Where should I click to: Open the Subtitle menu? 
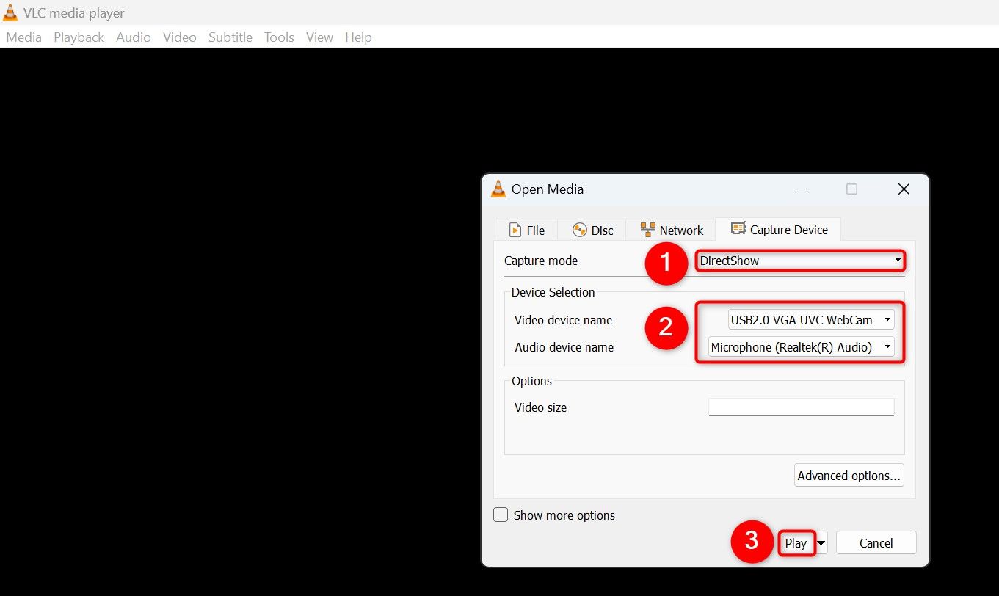click(230, 37)
